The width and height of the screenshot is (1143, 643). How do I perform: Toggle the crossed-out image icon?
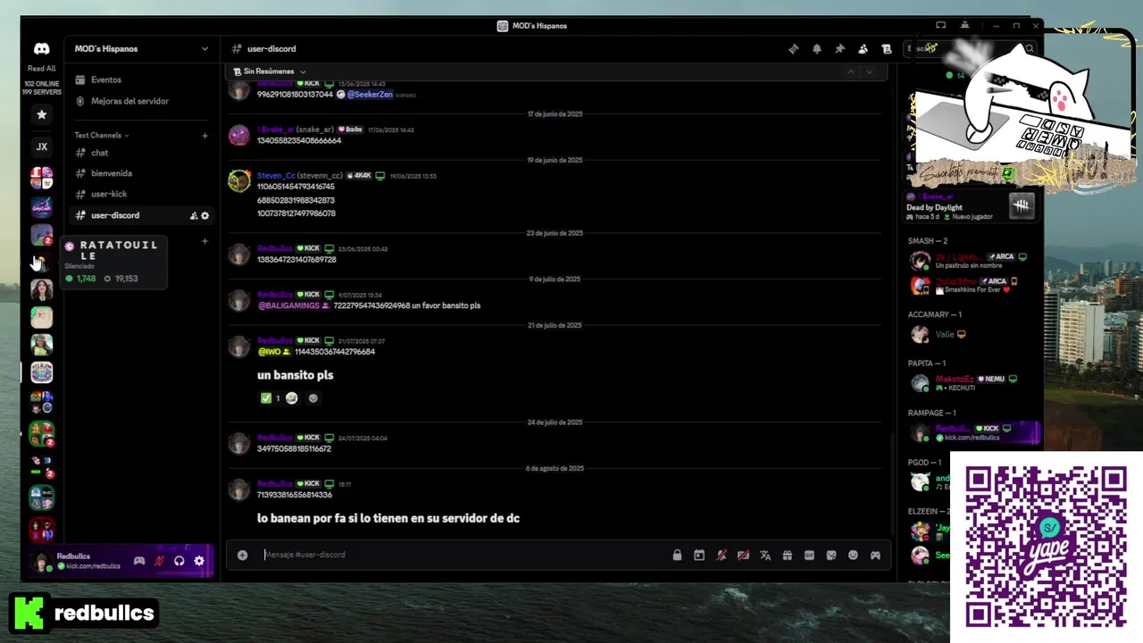pyautogui.click(x=743, y=555)
